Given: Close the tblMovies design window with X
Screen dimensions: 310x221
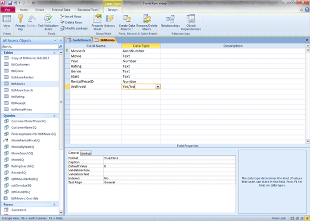Looking at the screenshot, I should click(307, 40).
